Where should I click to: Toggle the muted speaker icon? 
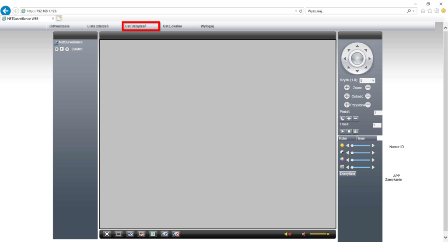pos(287,235)
